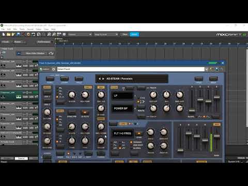This screenshot has width=248, height=186.
Task: Open the LP filter type selector
Action: pyautogui.click(x=122, y=96)
